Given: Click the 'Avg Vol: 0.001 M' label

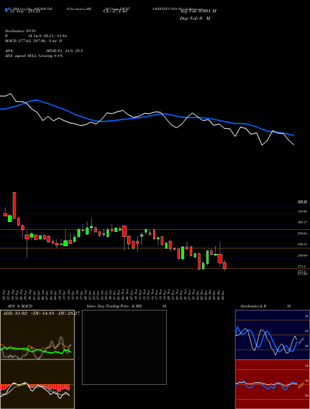Looking at the screenshot, I should (x=198, y=11).
